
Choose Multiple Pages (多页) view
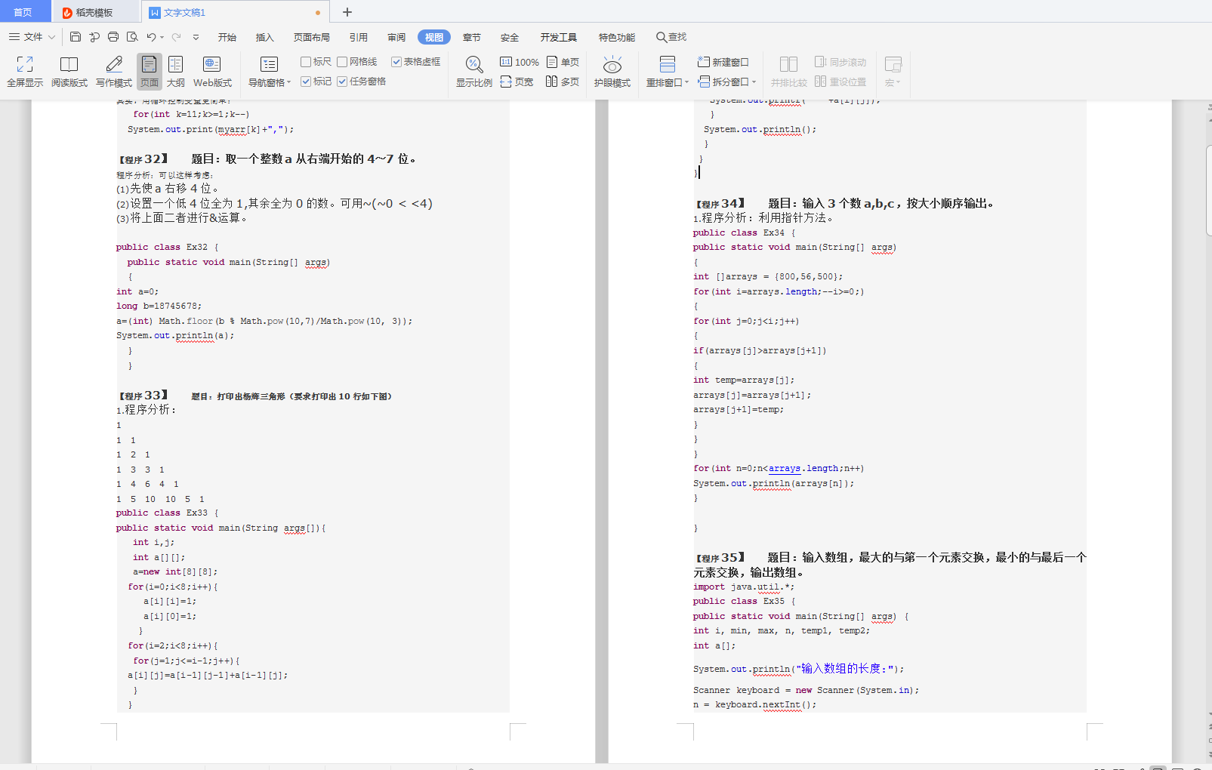(563, 82)
